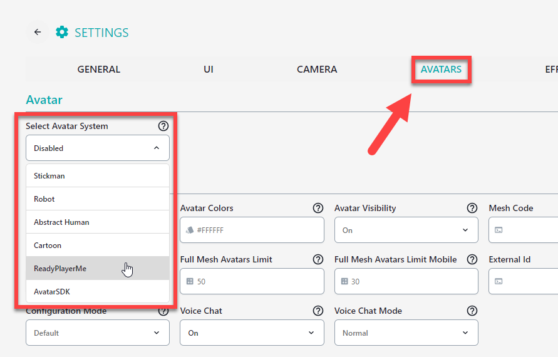The image size is (558, 357).
Task: Expand the Avatar Visibility dropdown
Action: coord(406,230)
